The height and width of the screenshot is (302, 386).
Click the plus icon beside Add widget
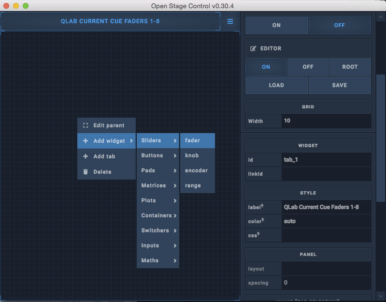pyautogui.click(x=86, y=141)
